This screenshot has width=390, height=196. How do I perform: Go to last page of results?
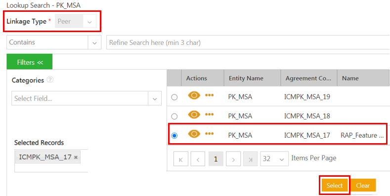251,159
